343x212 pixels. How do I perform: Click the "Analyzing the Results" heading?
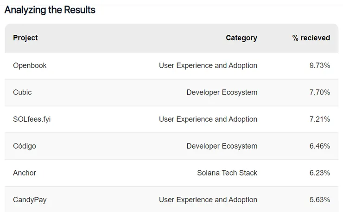tap(50, 10)
